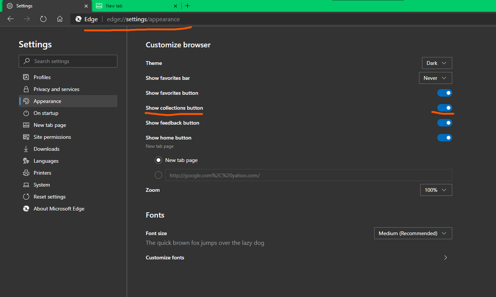This screenshot has height=297, width=496.
Task: Click the palette icon beside Appearance
Action: (x=26, y=101)
